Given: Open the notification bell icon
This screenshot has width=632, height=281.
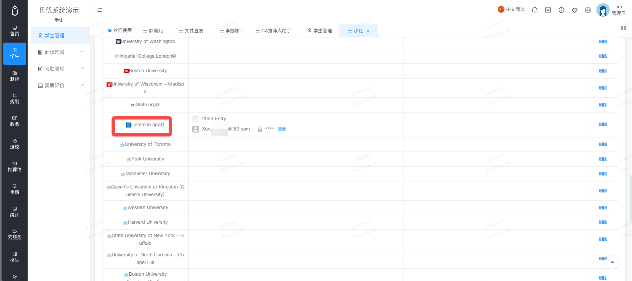Looking at the screenshot, I should pos(535,10).
